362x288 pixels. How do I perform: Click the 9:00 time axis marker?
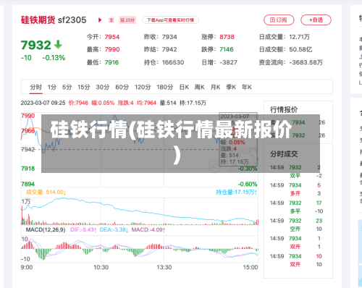point(27,267)
